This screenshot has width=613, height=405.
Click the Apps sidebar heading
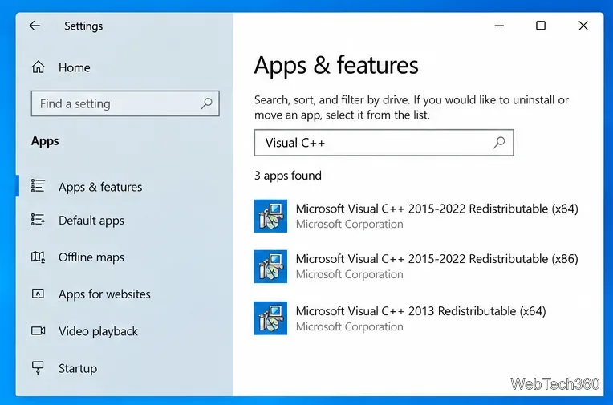45,141
